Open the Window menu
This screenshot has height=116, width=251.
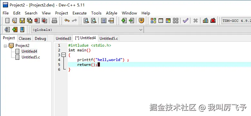[x=129, y=13]
